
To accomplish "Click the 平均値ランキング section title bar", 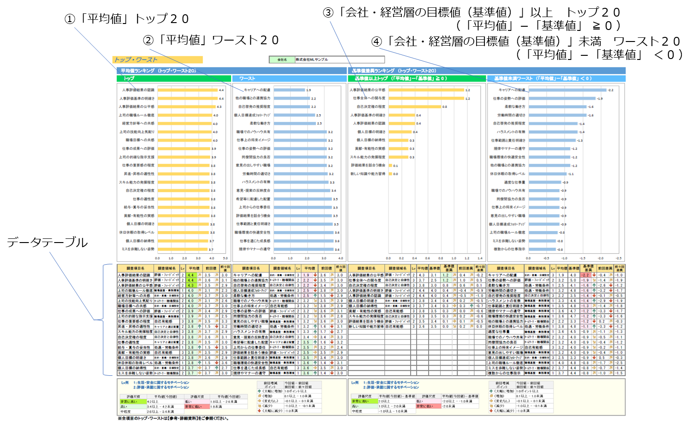I will [x=232, y=71].
